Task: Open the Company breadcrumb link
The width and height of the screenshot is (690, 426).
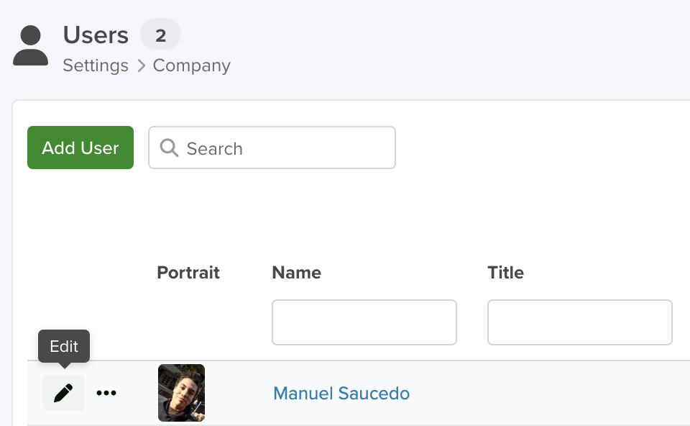Action: (x=191, y=65)
